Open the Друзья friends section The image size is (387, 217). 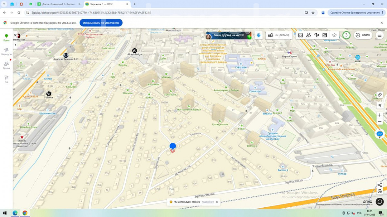6,65
